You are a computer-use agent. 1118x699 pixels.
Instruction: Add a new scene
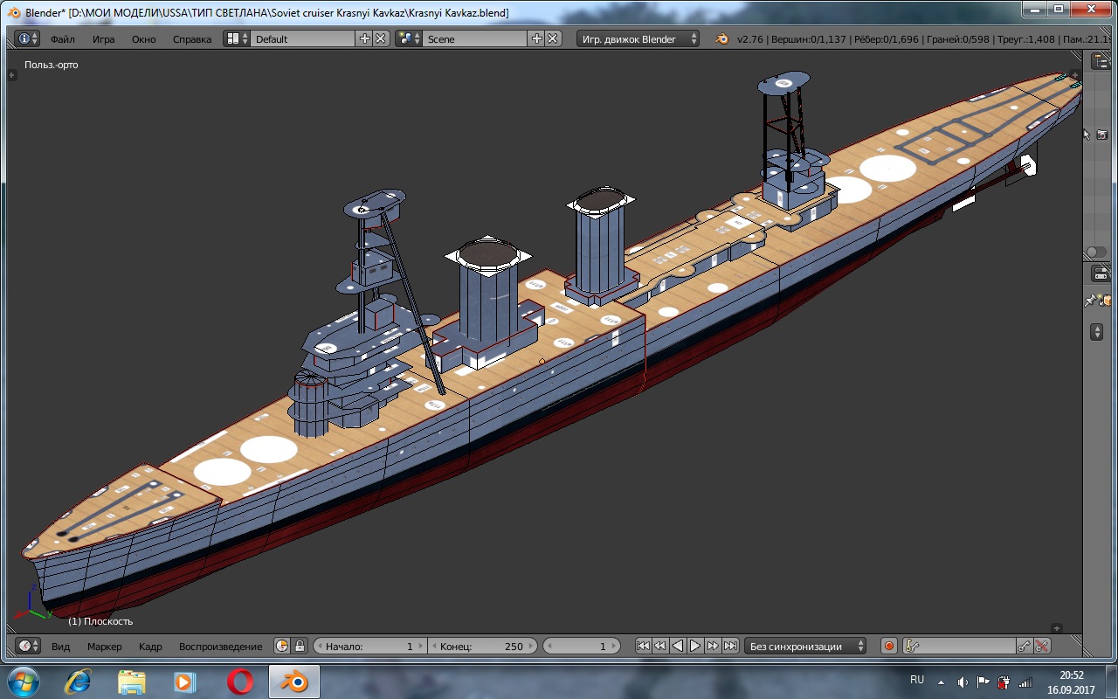point(536,38)
